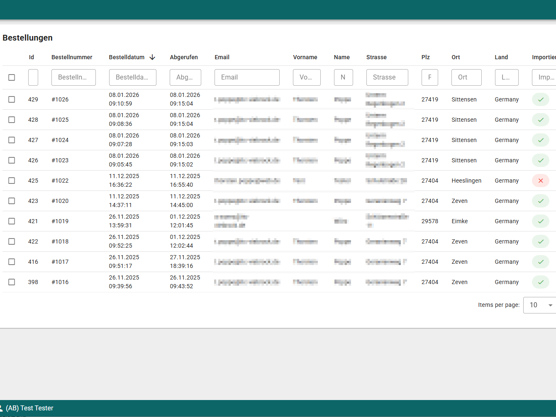This screenshot has width=556, height=417.
Task: Click the green import checkmark for order #1016
Action: (540, 282)
